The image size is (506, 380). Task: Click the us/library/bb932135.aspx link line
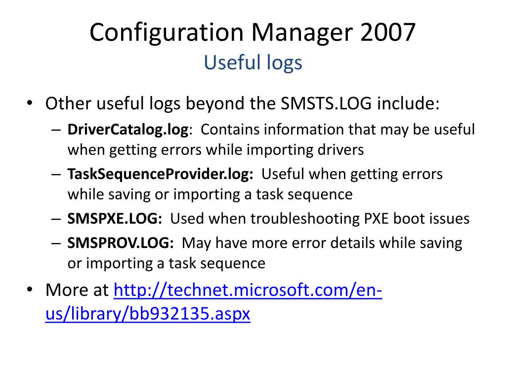pyautogui.click(x=148, y=313)
